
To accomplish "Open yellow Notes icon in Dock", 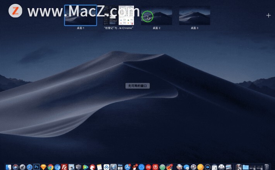I will click(99, 167).
